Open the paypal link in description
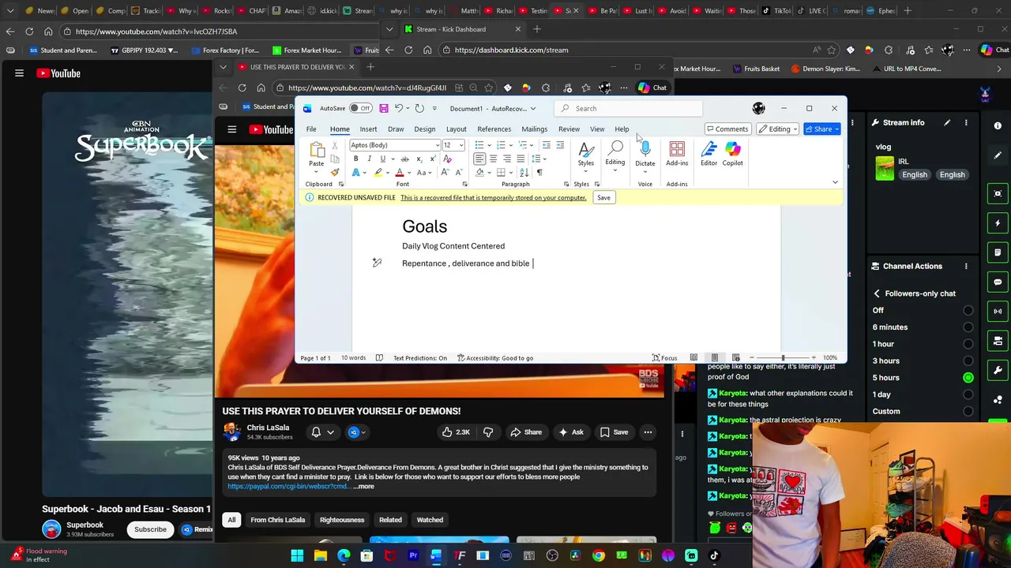The width and height of the screenshot is (1011, 568). tap(288, 487)
